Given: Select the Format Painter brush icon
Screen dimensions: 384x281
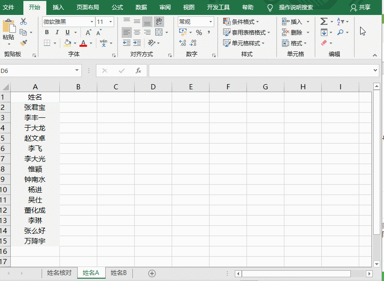Looking at the screenshot, I should pyautogui.click(x=23, y=43).
